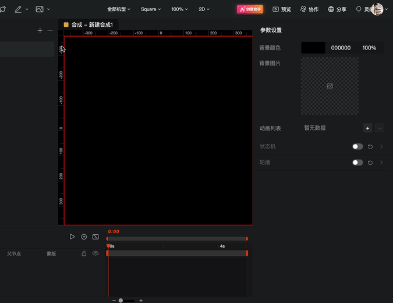Remove animation with 动画列表 minus button

tap(379, 128)
